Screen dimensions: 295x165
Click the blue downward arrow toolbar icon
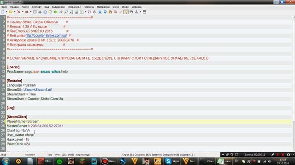click(100, 12)
